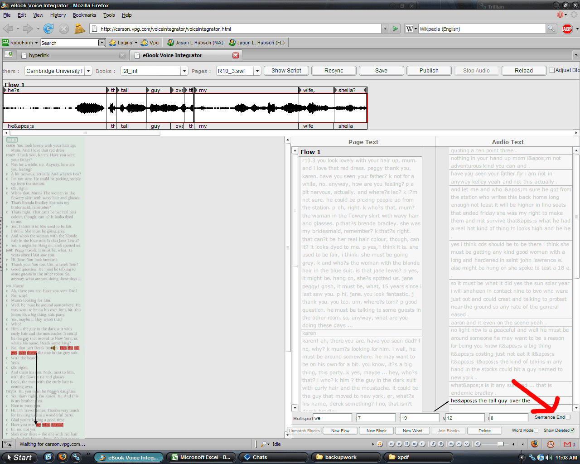This screenshot has width=580, height=464.
Task: Click the Wikipedia search magnifier icon
Action: (x=551, y=29)
